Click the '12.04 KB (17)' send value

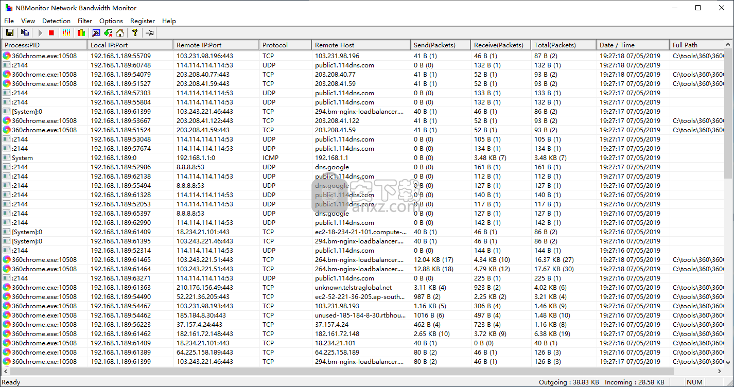[433, 260]
